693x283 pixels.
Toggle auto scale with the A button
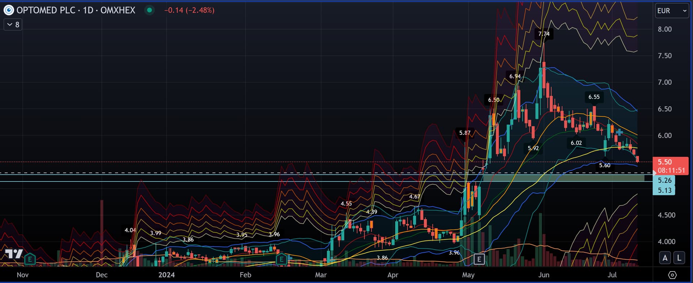[665, 258]
